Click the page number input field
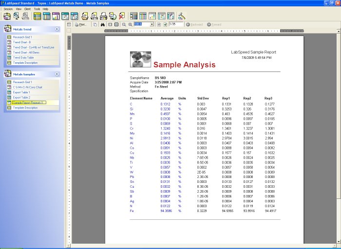 (x=175, y=24)
